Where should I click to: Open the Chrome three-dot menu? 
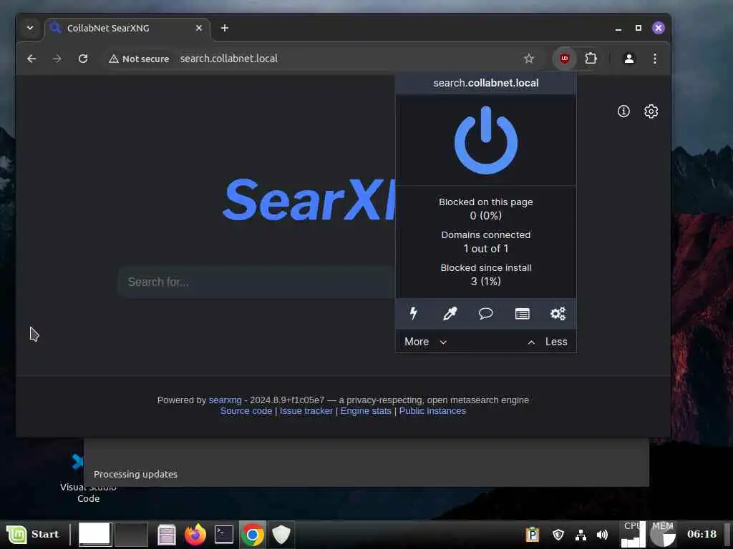click(655, 59)
